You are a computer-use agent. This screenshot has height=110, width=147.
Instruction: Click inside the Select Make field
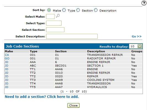click(x=51, y=16)
